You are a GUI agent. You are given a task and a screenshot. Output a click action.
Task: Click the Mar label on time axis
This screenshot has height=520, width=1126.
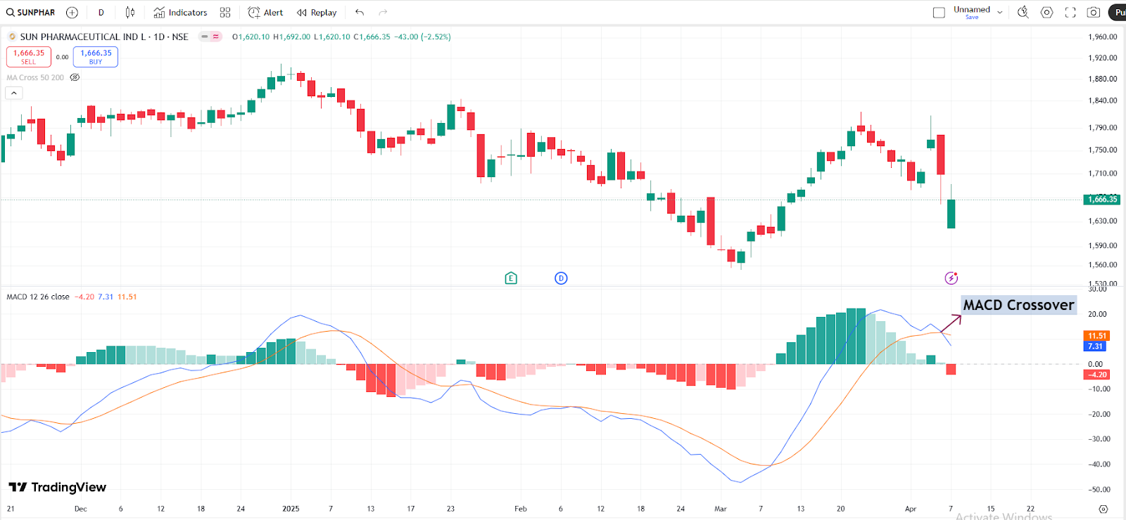[721, 509]
